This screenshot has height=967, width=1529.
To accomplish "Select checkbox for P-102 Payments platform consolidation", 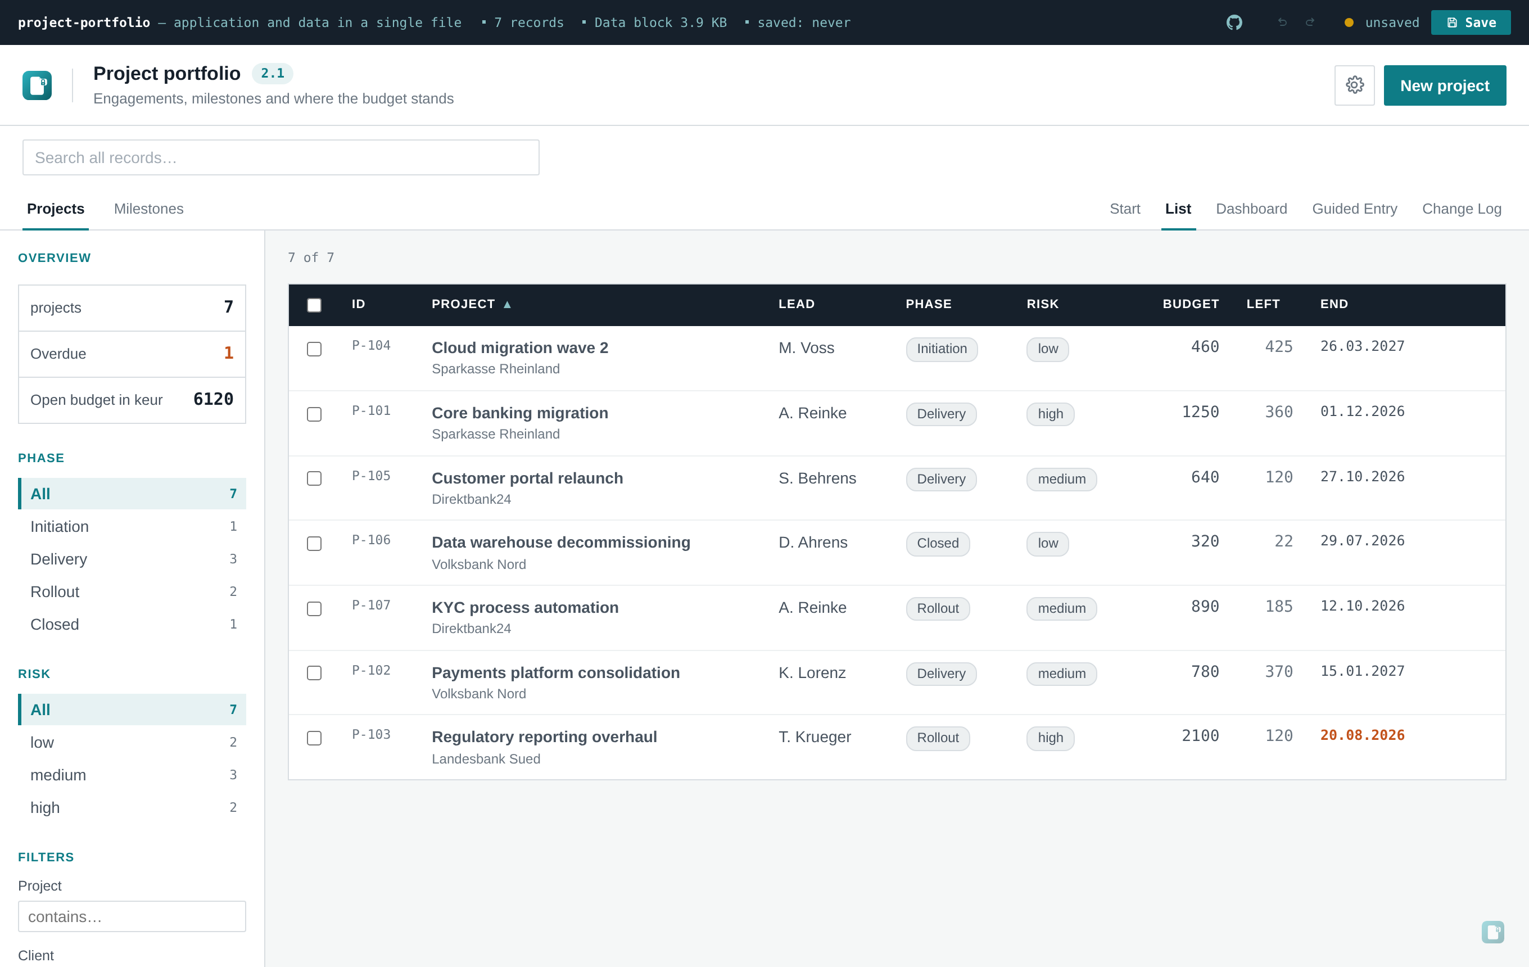I will pyautogui.click(x=314, y=672).
